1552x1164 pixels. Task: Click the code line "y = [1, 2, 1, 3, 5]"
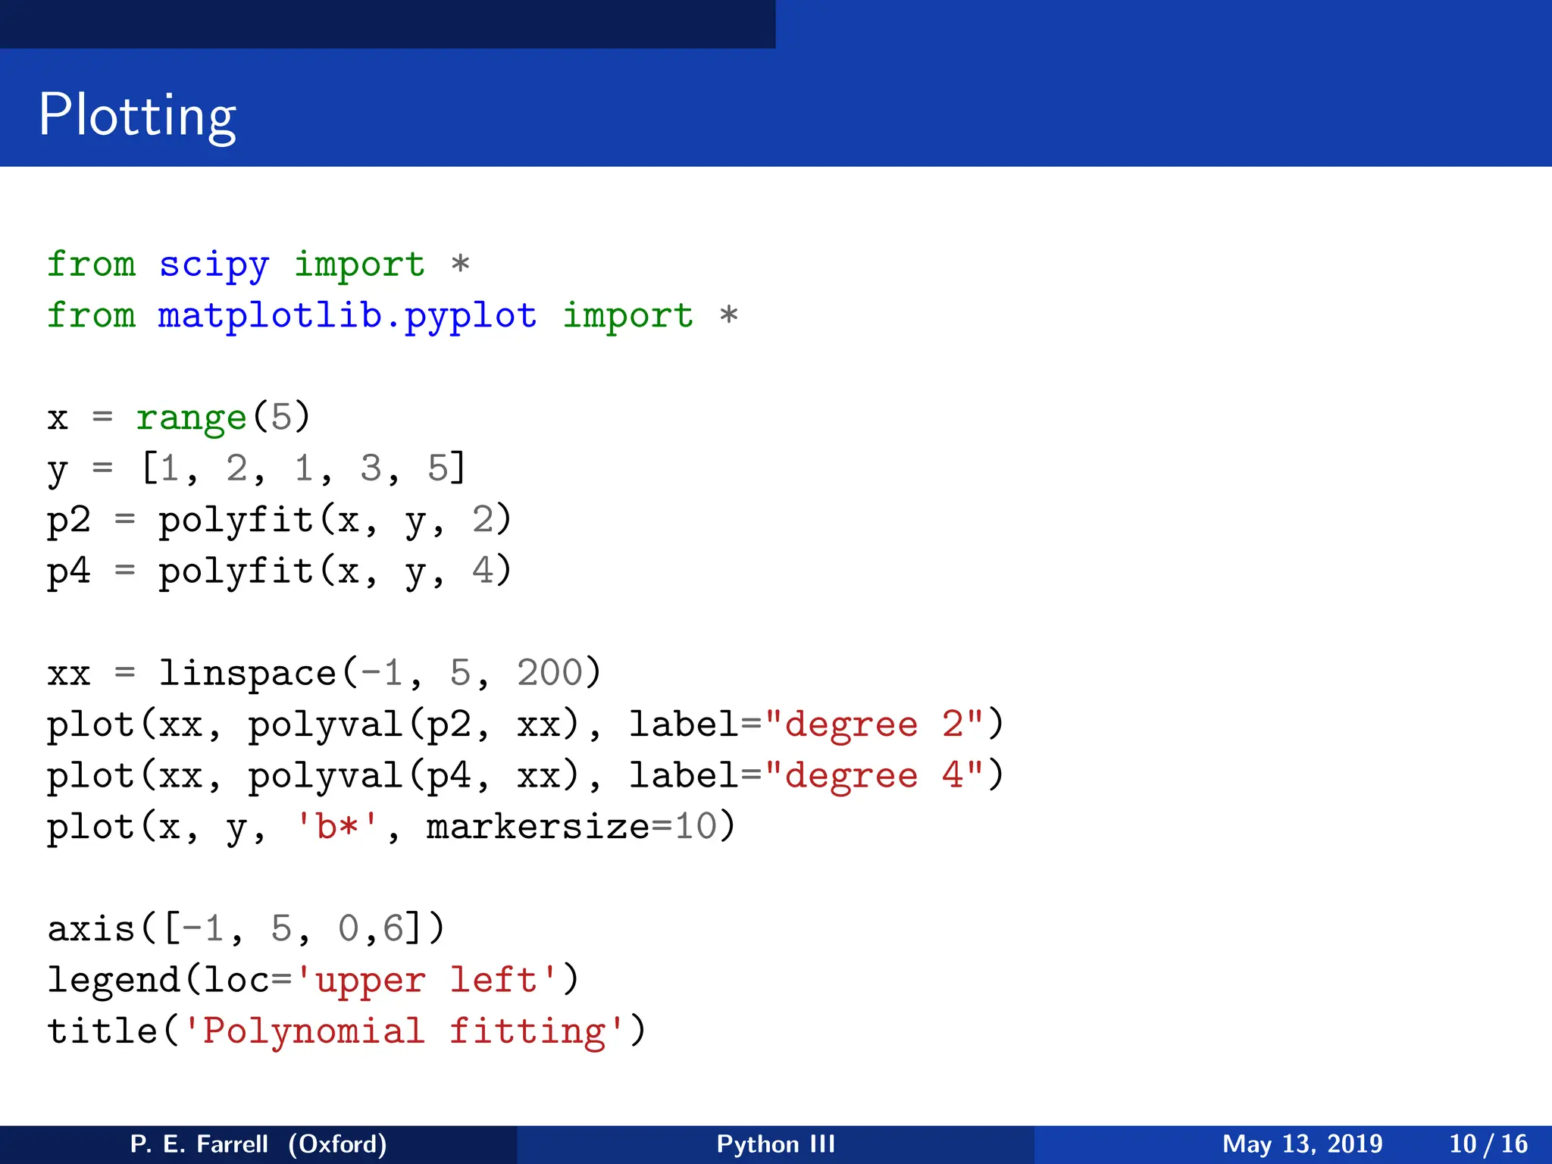coord(257,468)
